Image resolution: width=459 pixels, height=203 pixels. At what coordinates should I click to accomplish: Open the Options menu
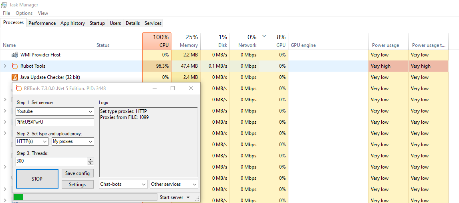pyautogui.click(x=24, y=13)
